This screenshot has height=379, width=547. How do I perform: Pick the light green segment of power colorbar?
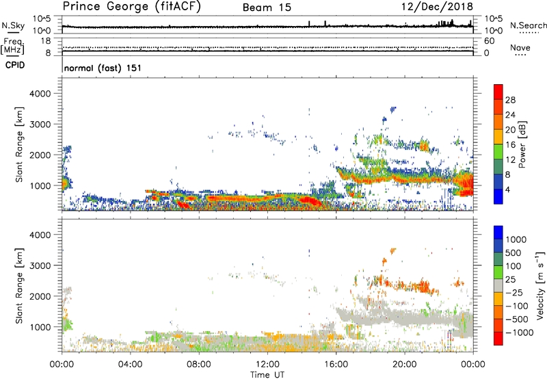[x=498, y=151]
